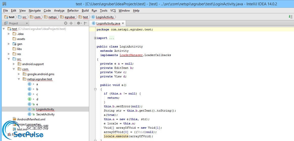Click the 'private EditText b;' field line
294x141 pixels.
tap(117, 68)
